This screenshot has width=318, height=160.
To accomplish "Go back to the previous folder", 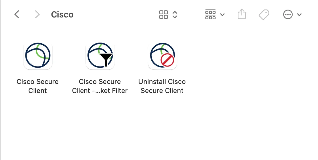I will [x=17, y=14].
